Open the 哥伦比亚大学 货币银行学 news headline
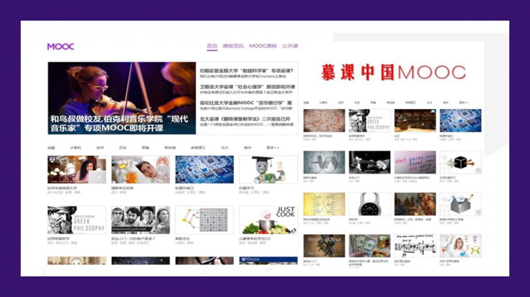 [246, 103]
